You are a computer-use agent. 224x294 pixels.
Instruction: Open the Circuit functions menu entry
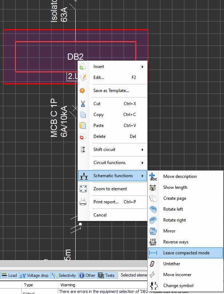(112, 163)
